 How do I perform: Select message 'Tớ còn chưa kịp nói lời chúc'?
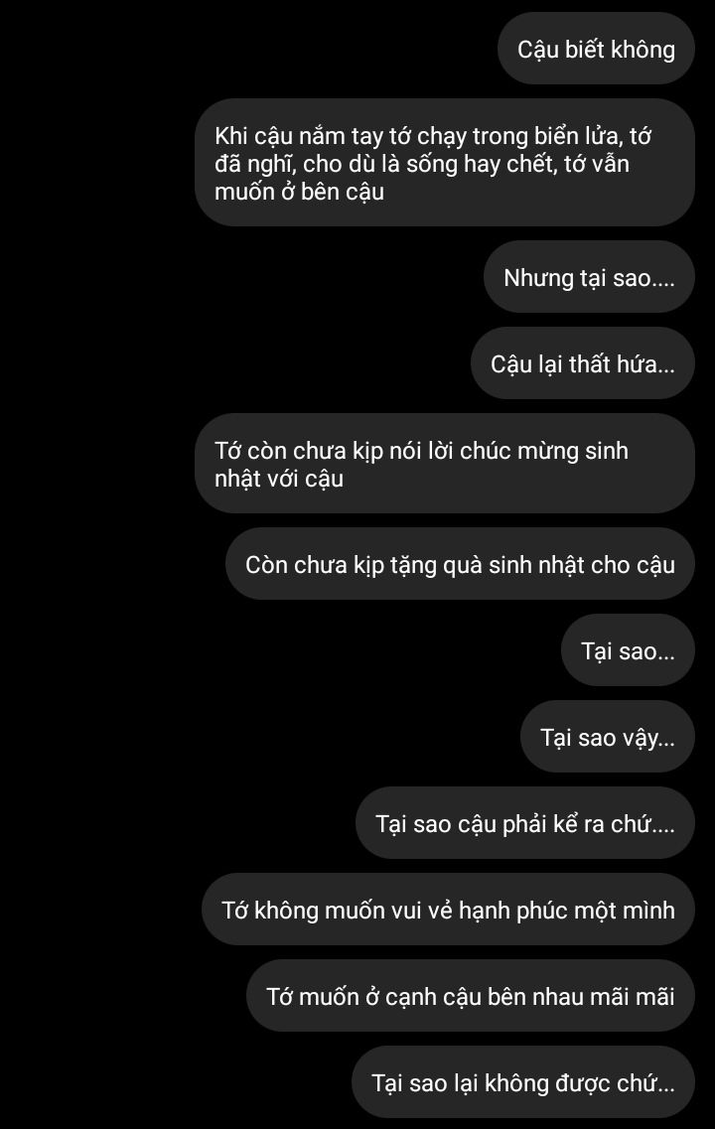pyautogui.click(x=444, y=464)
